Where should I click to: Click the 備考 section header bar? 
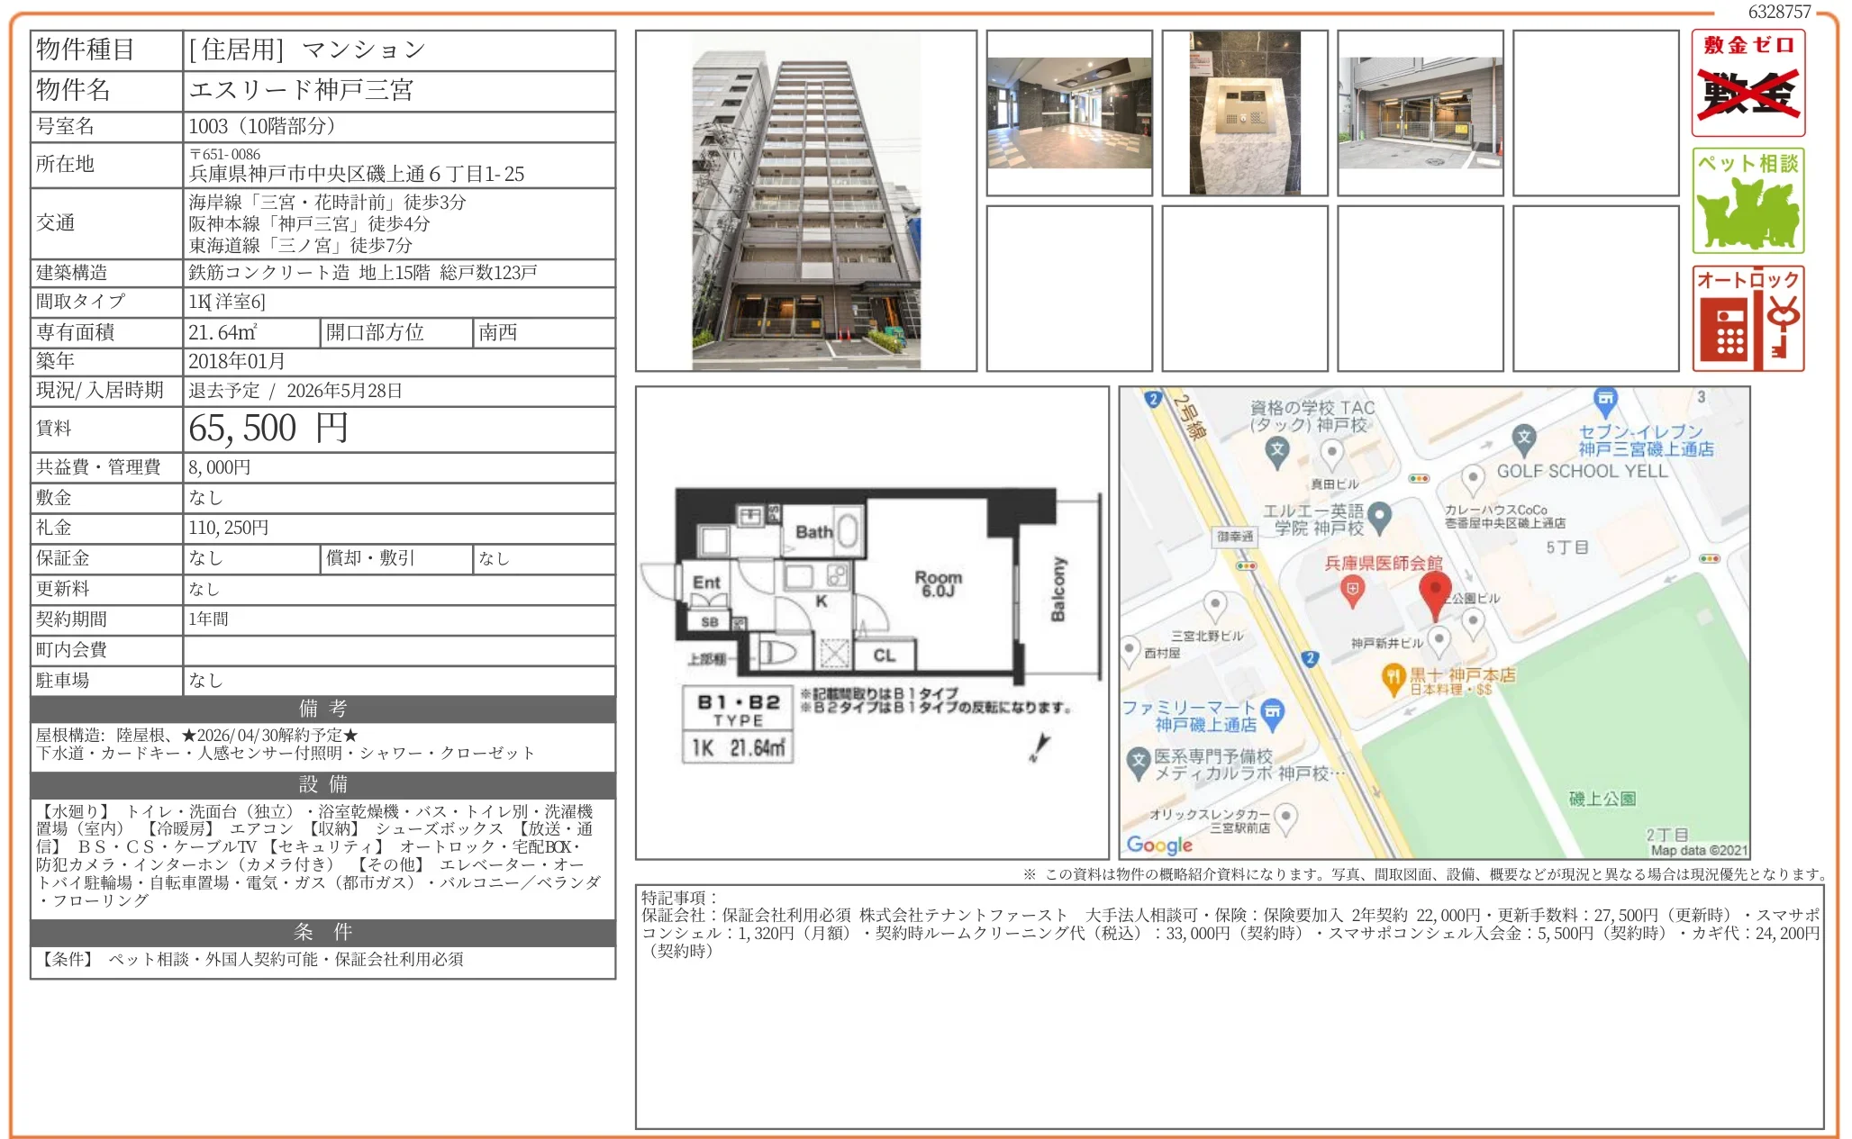(x=322, y=709)
